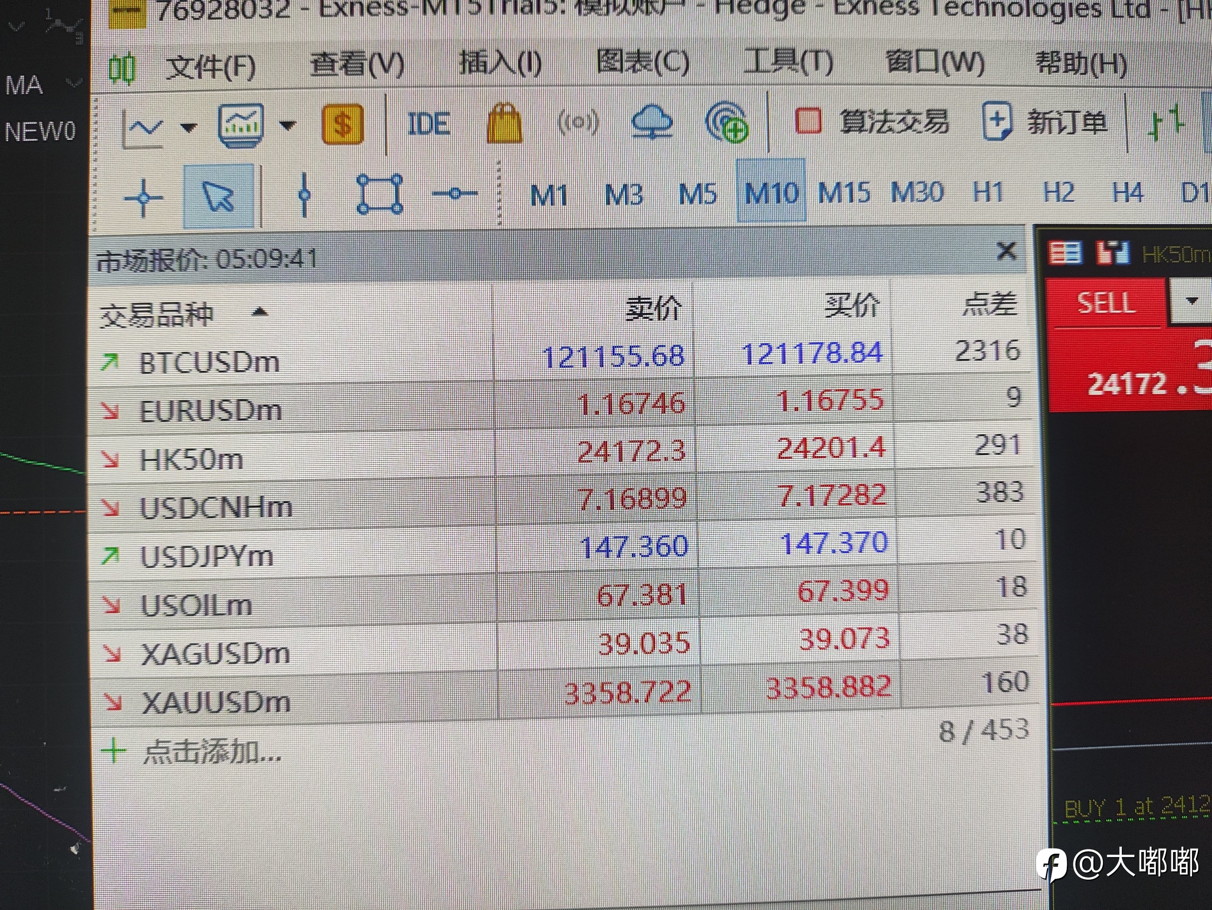The width and height of the screenshot is (1212, 910).
Task: Toggle 算法交易 algo trading button
Action: pos(871,122)
